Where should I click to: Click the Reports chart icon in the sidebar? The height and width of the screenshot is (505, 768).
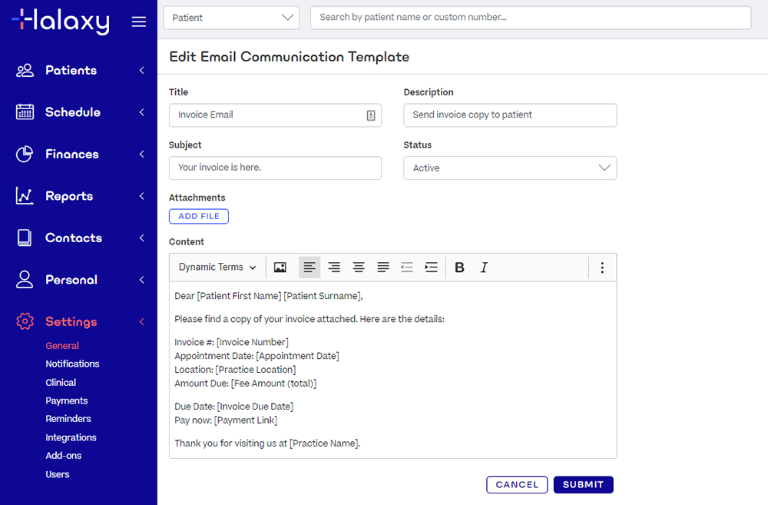[25, 196]
